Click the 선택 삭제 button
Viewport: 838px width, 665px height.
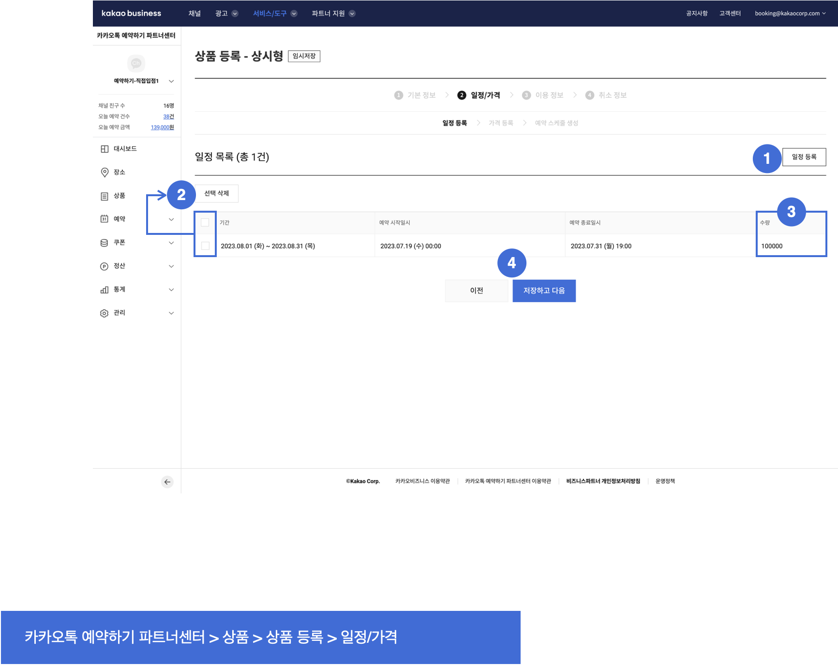click(x=217, y=193)
